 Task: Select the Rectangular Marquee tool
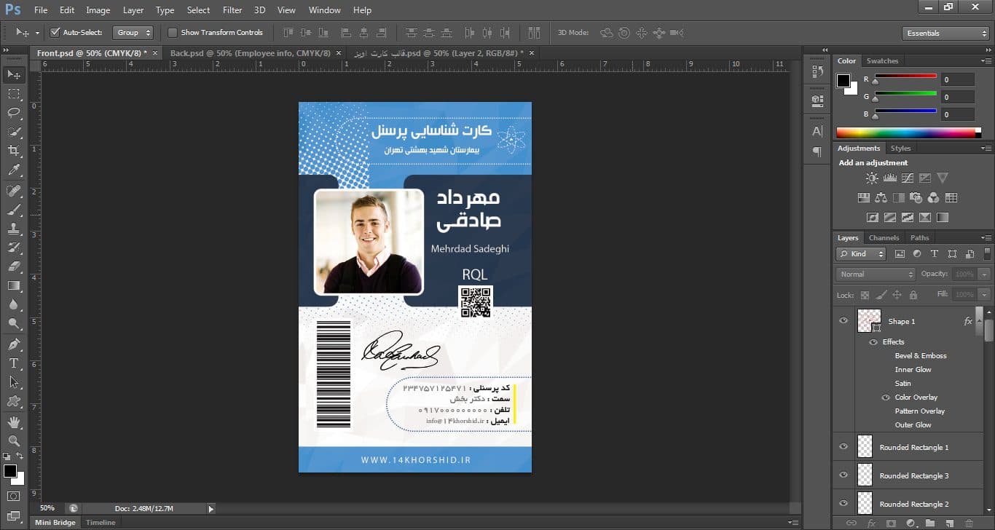[14, 94]
